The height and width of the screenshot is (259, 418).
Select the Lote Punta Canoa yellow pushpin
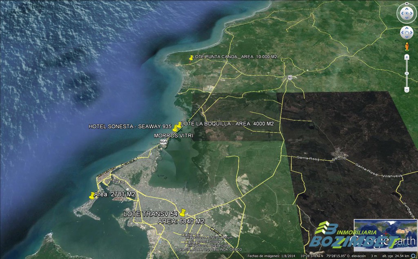(191, 58)
